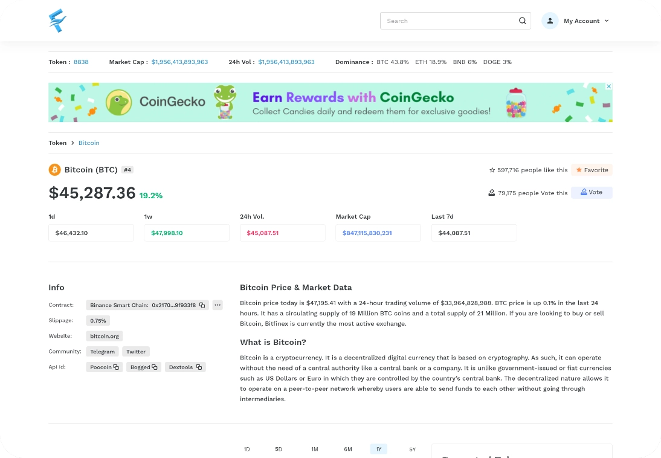The width and height of the screenshot is (661, 458).
Task: Expand more contracts with the ellipsis button
Action: point(218,305)
